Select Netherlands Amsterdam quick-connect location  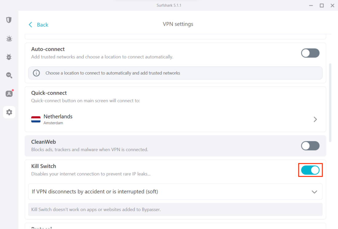[x=58, y=119]
